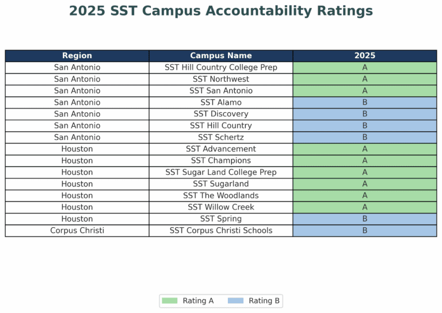Click the SST Schertz campus cell

coord(221,138)
